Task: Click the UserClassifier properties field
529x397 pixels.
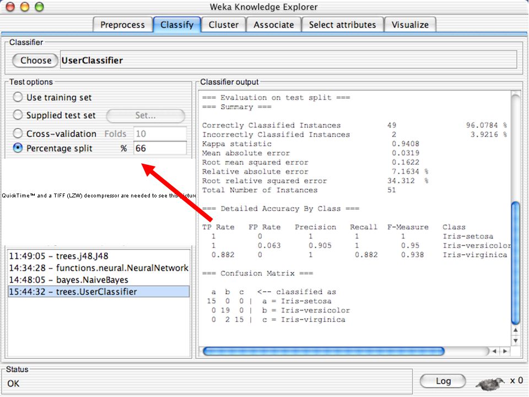Action: pyautogui.click(x=288, y=60)
